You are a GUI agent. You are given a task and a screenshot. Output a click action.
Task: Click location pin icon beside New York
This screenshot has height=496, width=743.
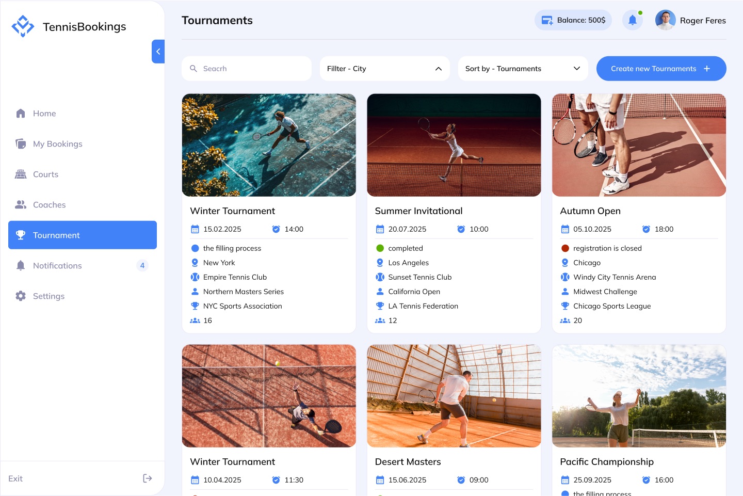coord(195,263)
